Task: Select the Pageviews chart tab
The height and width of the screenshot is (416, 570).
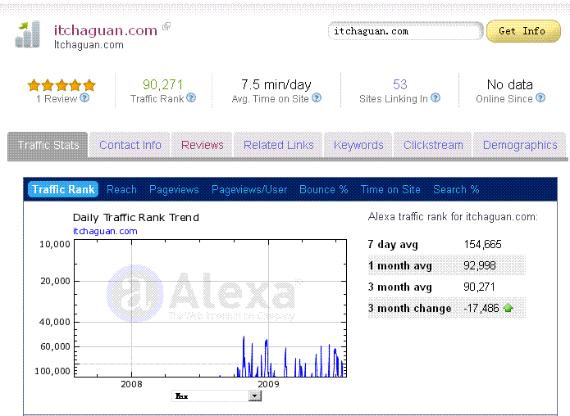Action: click(x=174, y=189)
